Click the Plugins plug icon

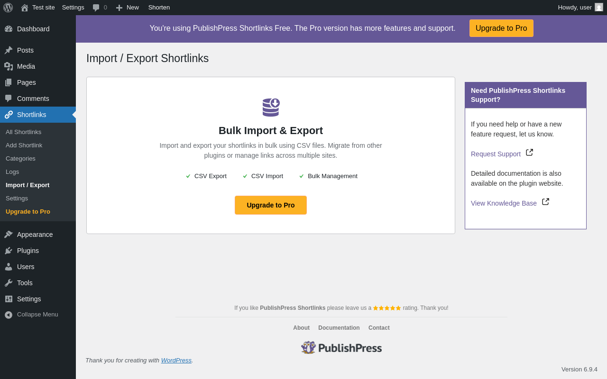[x=9, y=251]
